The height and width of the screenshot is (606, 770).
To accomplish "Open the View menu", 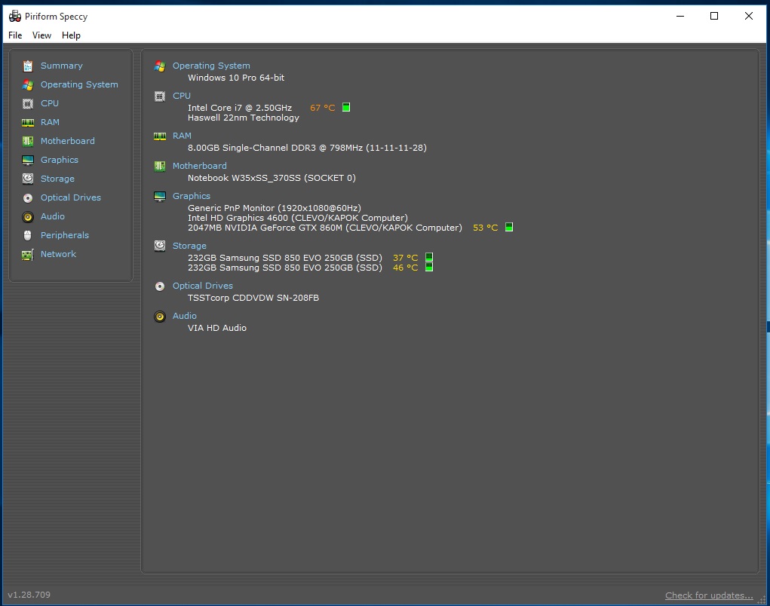I will coord(41,35).
